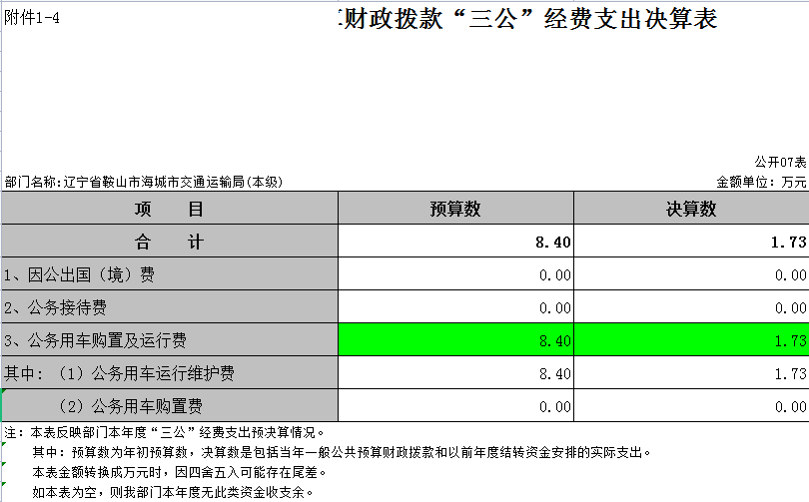Select the '附件1-4' cell
809x502 pixels.
point(32,18)
